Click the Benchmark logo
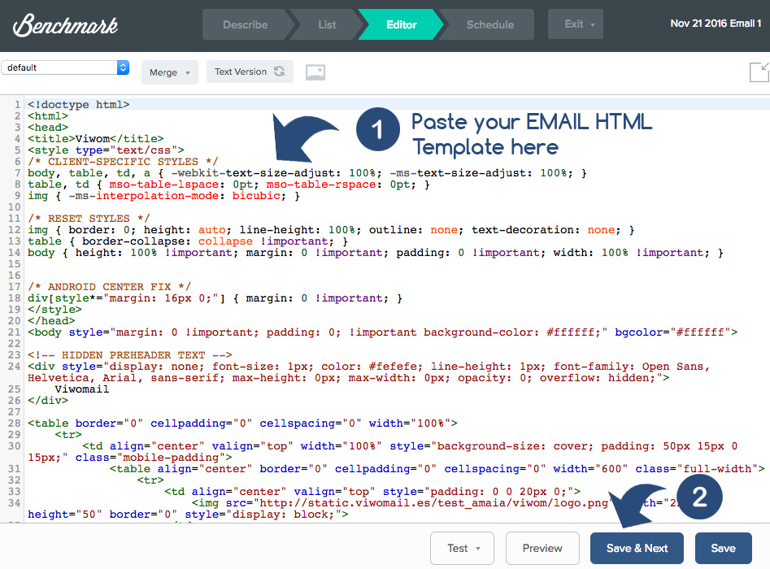This screenshot has width=770, height=569. pos(63,24)
